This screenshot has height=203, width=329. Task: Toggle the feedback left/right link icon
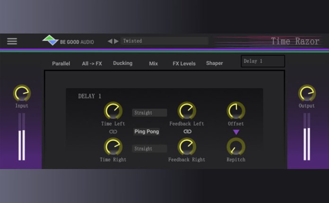(x=187, y=131)
